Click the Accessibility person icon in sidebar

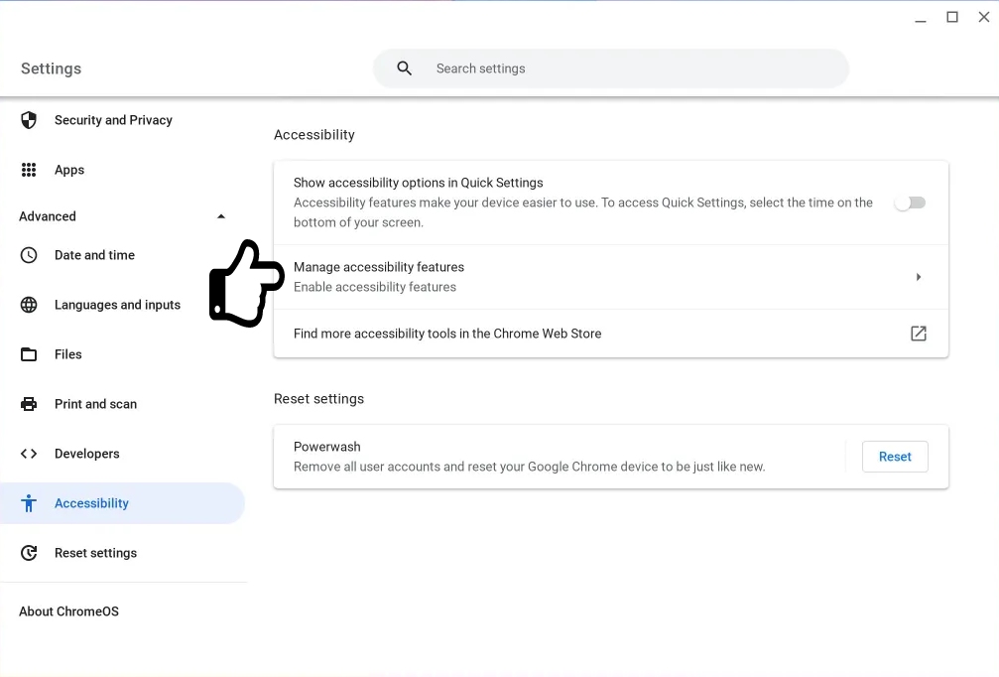29,503
